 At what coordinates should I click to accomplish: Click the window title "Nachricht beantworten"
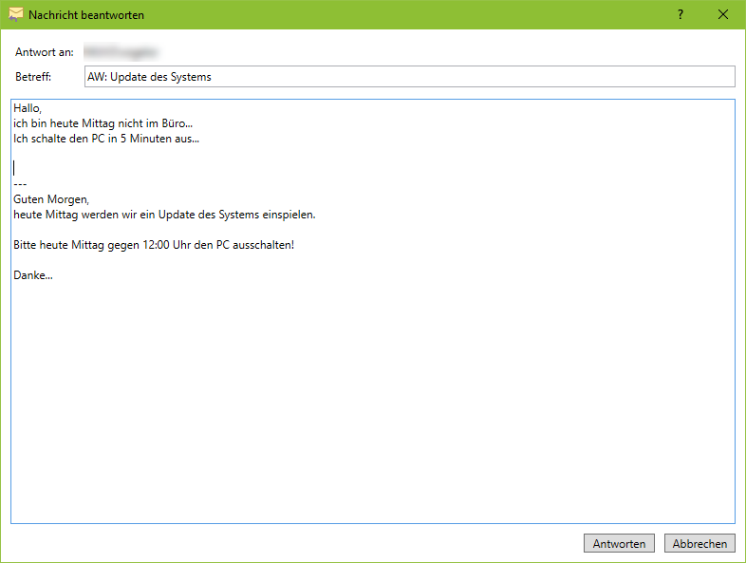click(86, 15)
